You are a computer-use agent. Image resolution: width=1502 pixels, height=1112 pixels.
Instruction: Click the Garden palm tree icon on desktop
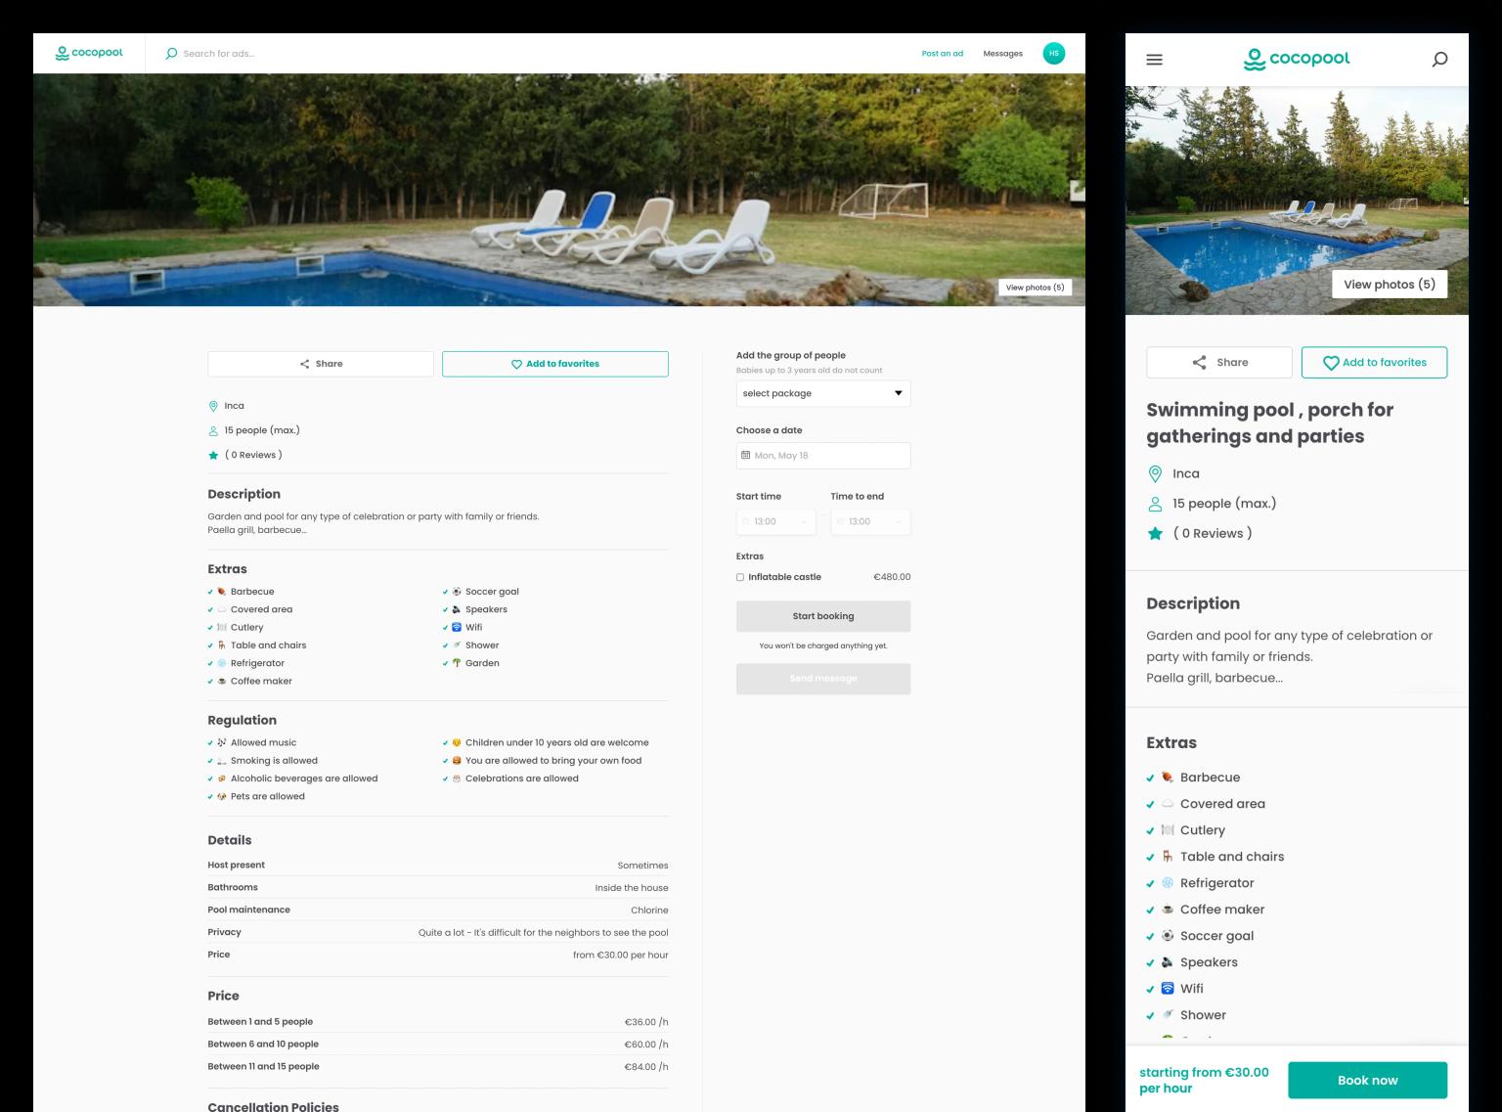(x=457, y=663)
